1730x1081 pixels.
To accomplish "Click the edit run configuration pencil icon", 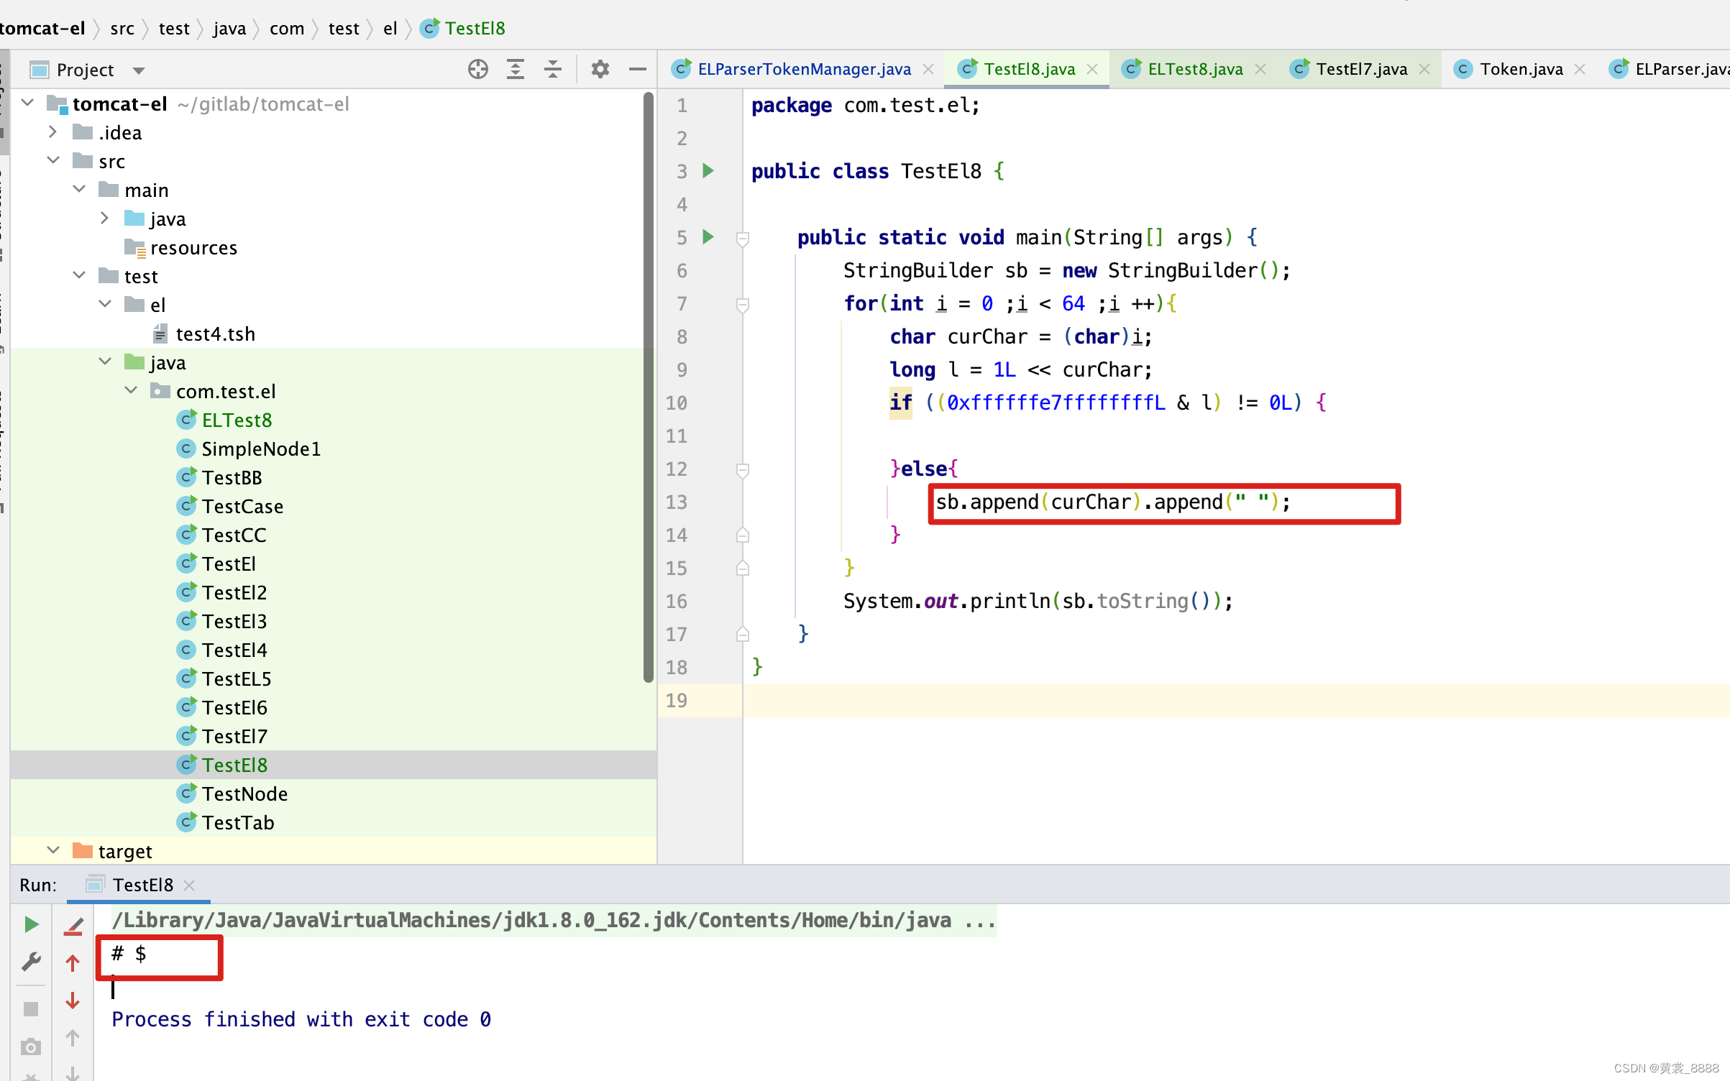I will click(x=73, y=926).
